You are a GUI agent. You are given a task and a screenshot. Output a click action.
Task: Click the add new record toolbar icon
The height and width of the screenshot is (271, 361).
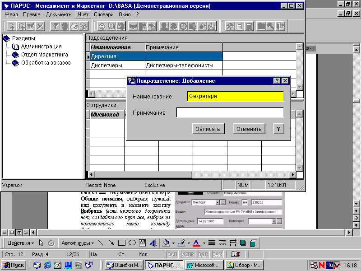pyautogui.click(x=11, y=26)
